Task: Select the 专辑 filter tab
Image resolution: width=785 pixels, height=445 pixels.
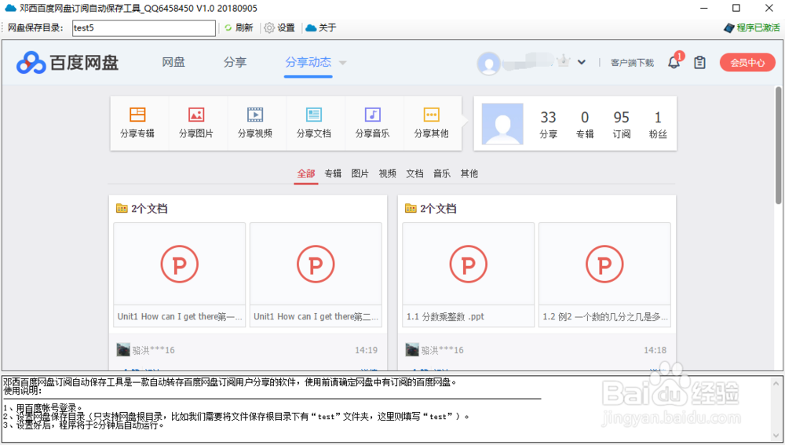Action: [x=333, y=173]
